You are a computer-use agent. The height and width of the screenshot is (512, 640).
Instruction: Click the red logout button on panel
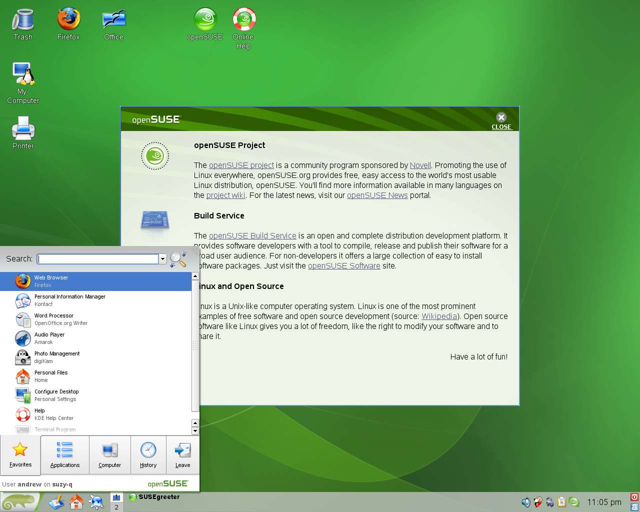click(x=634, y=497)
